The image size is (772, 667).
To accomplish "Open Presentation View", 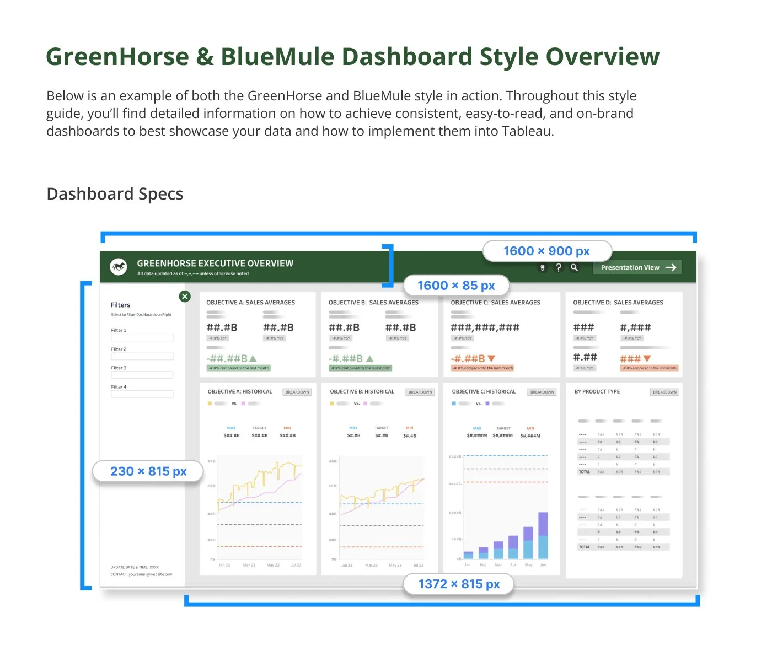I will click(x=637, y=267).
